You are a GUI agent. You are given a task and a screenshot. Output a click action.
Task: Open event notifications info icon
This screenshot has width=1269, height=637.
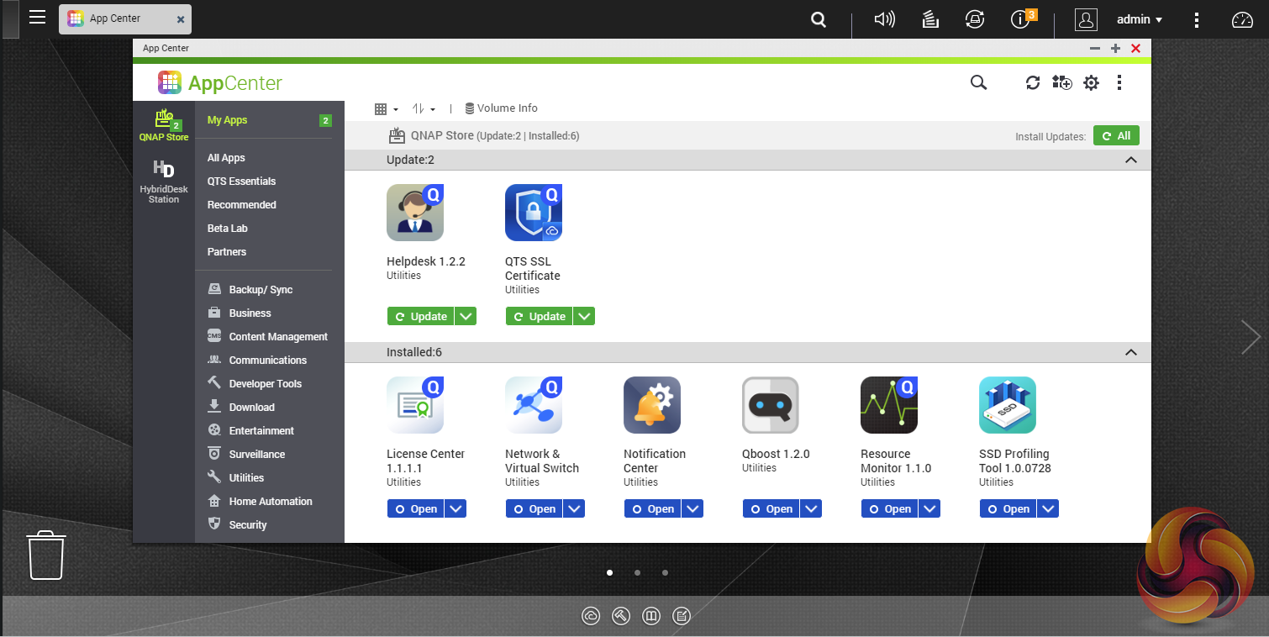coord(1020,20)
